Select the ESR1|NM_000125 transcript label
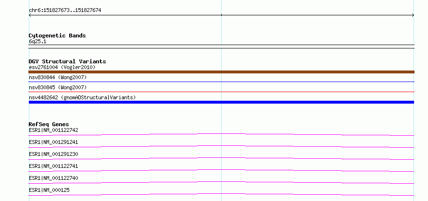Image resolution: width=428 pixels, height=201 pixels. tap(49, 190)
